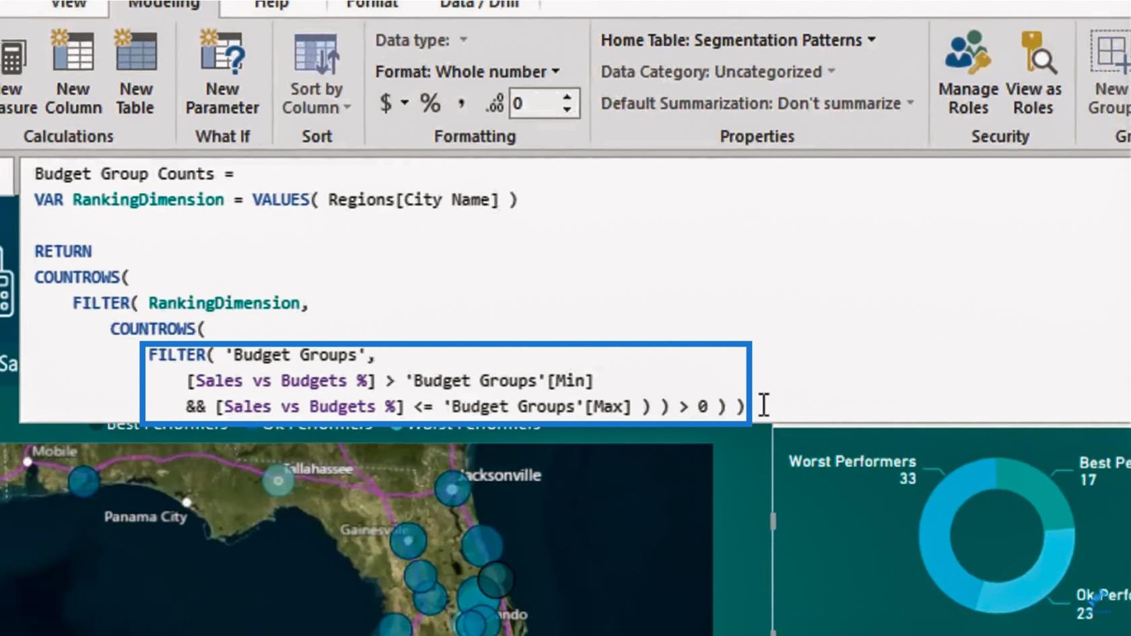Click the Jacksonville bubble on map

(x=452, y=489)
